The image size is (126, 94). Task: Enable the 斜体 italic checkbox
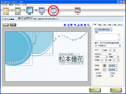[x=111, y=73]
